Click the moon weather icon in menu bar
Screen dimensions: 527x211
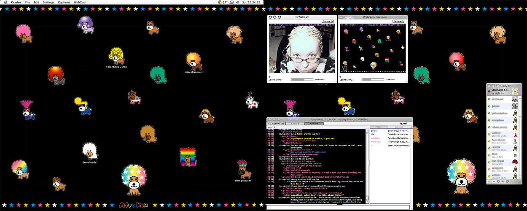[220, 3]
